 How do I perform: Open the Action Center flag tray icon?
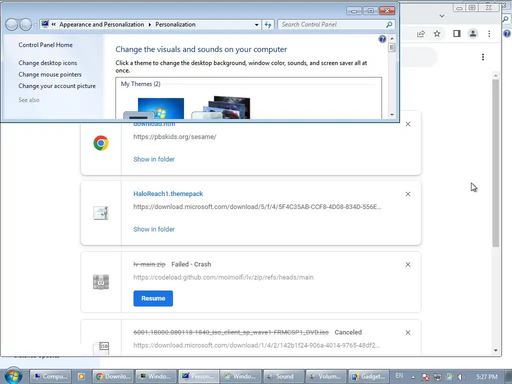click(x=425, y=377)
